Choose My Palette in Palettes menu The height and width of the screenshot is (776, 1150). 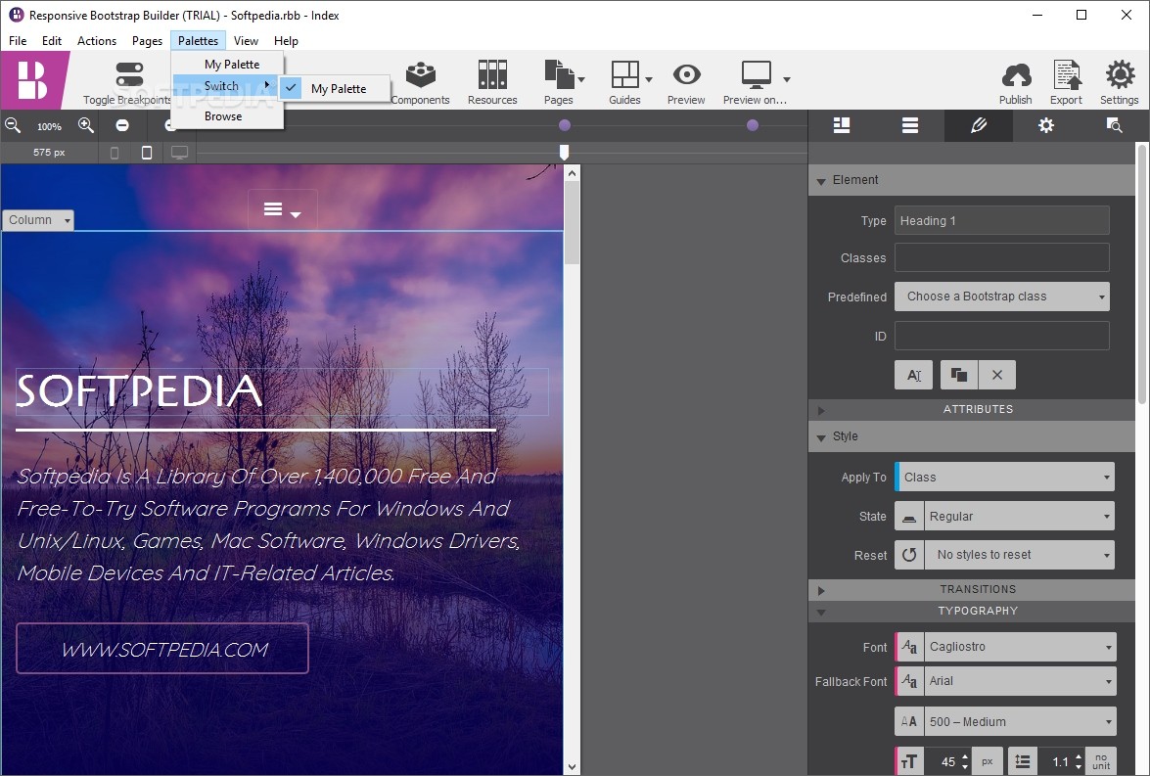(227, 65)
